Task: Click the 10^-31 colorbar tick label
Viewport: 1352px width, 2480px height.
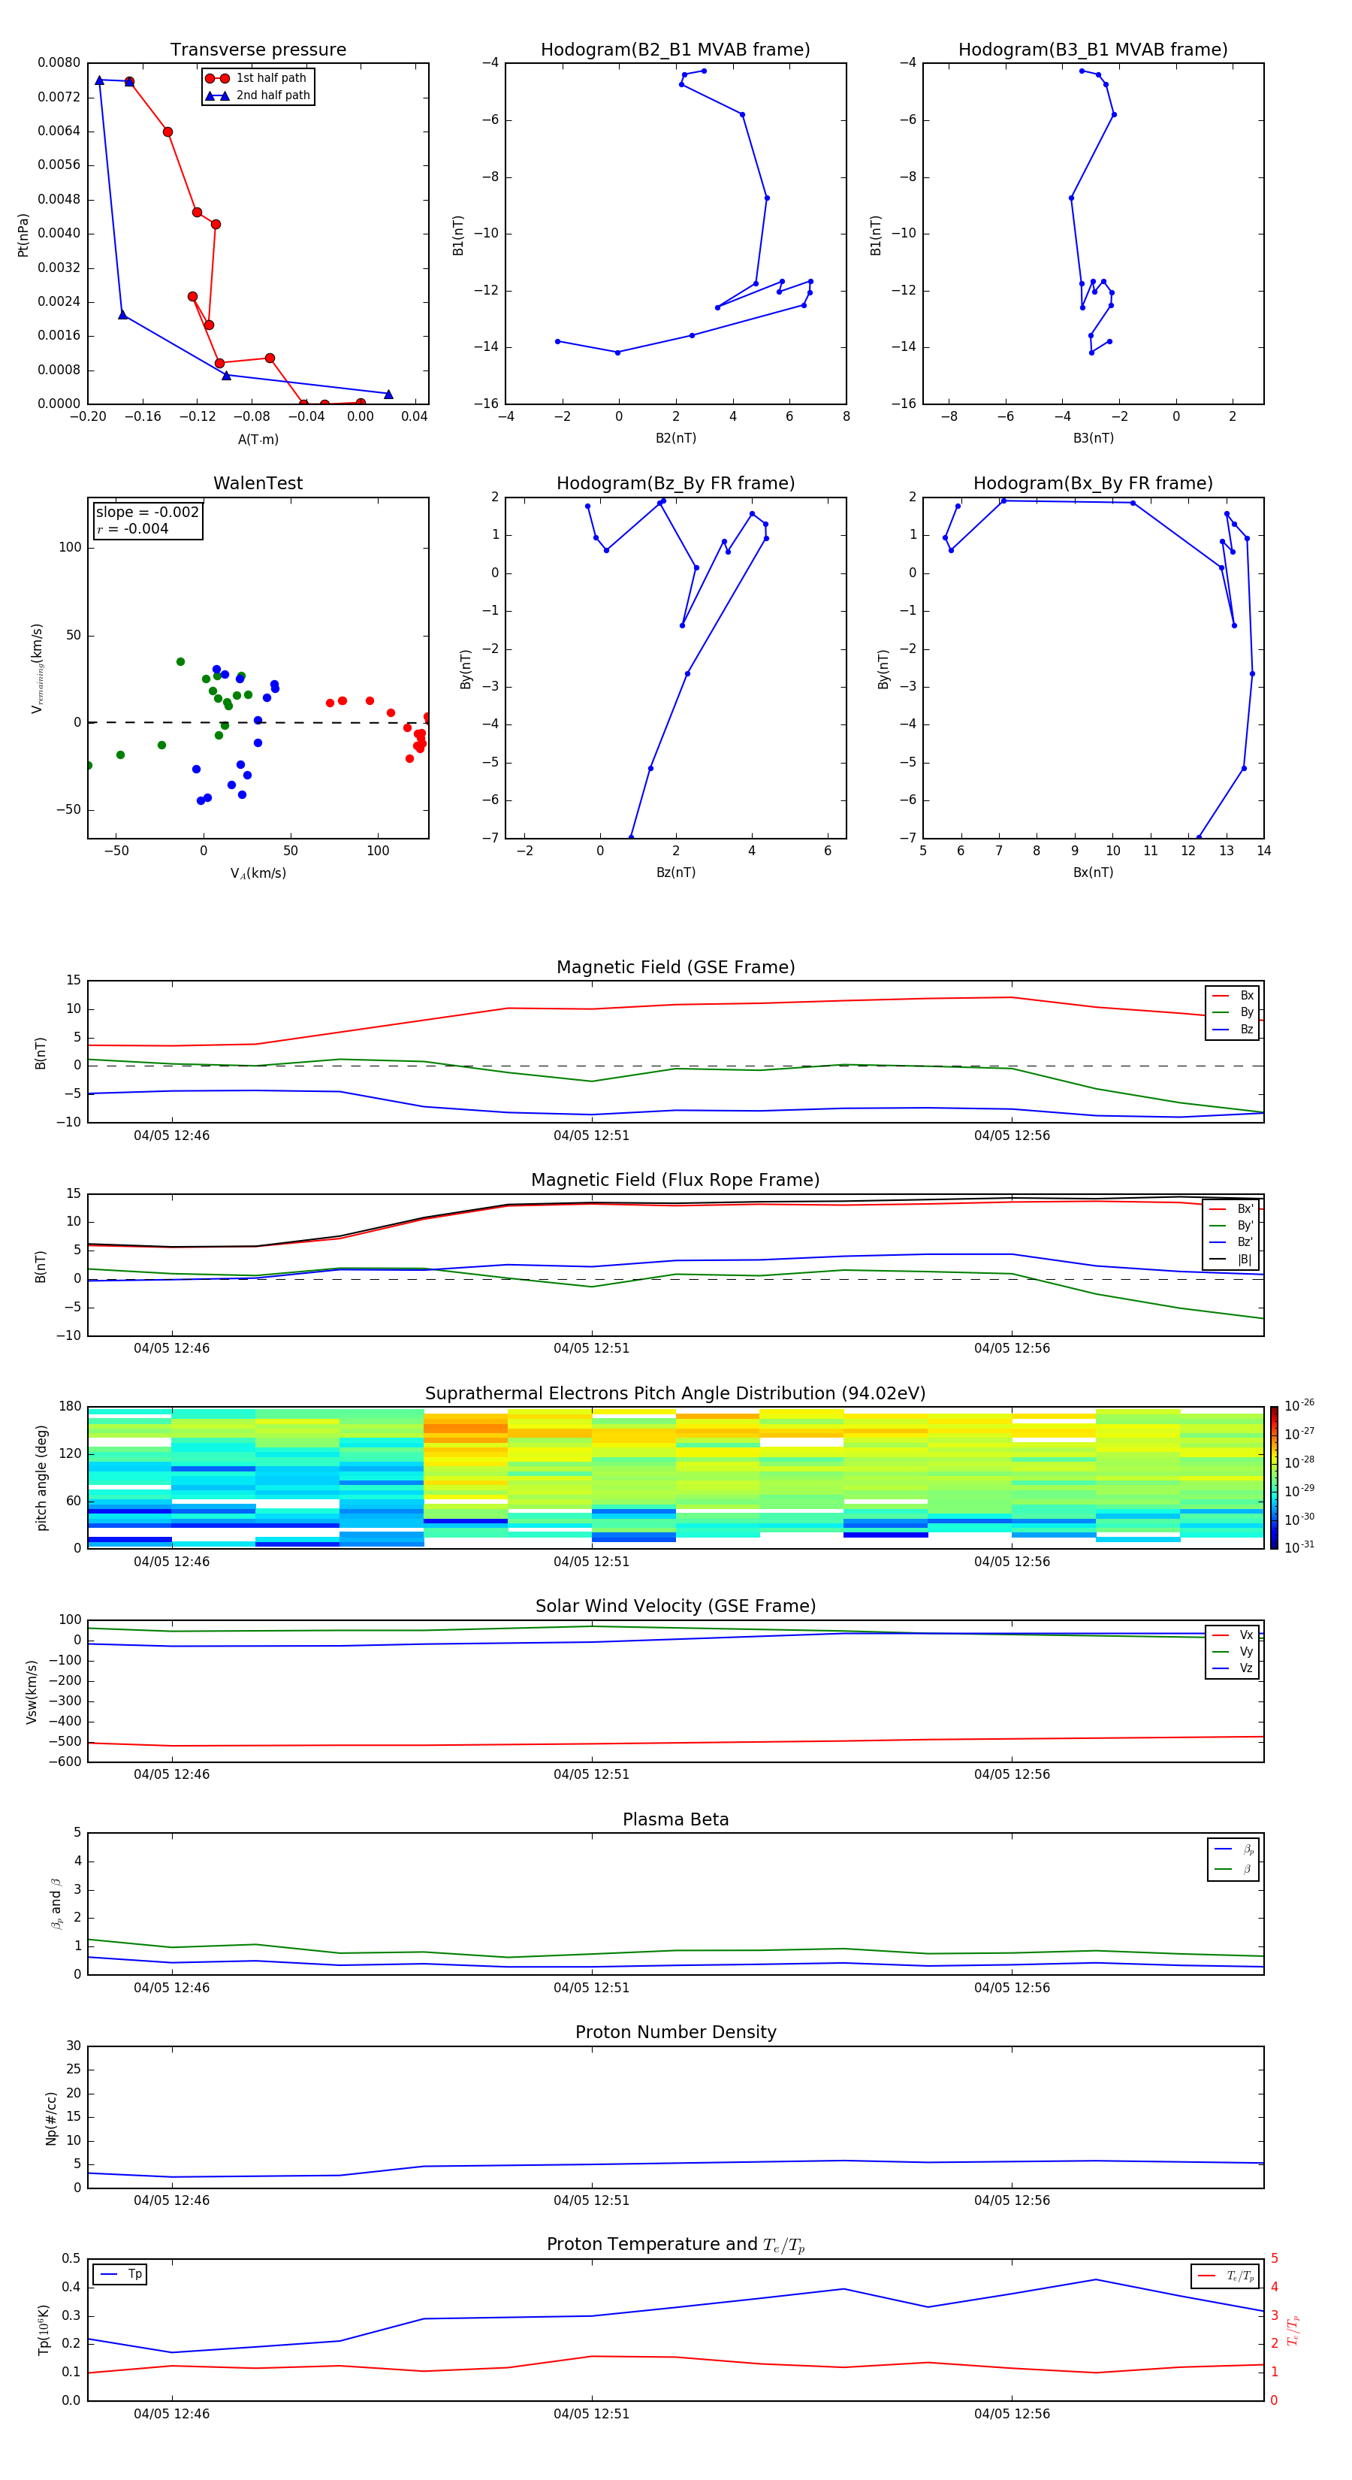Action: (1299, 1547)
